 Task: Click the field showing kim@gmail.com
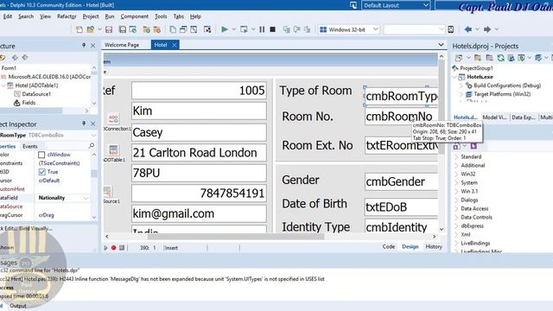[x=199, y=213]
